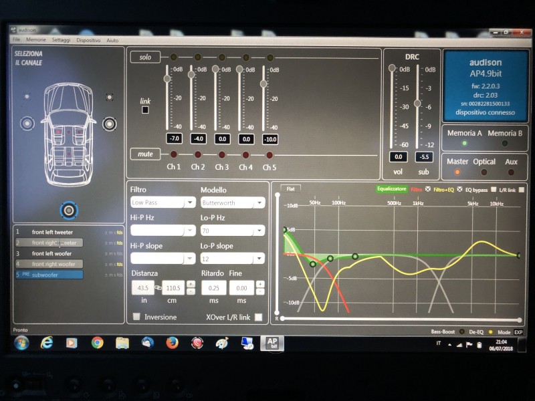This screenshot has width=535, height=401.
Task: Select the front left woofer speaker icon
Action: [27, 123]
